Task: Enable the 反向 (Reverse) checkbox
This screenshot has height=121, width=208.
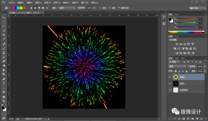Action: pos(100,8)
